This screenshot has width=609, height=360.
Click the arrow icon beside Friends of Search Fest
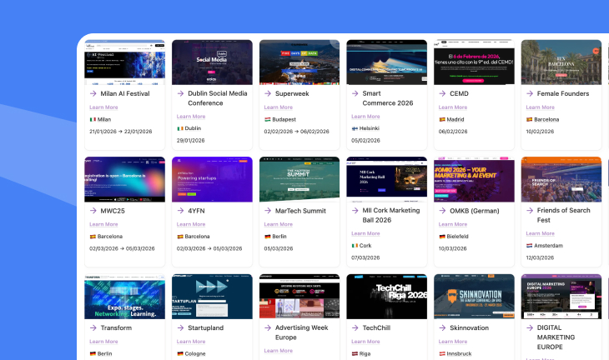click(x=530, y=210)
